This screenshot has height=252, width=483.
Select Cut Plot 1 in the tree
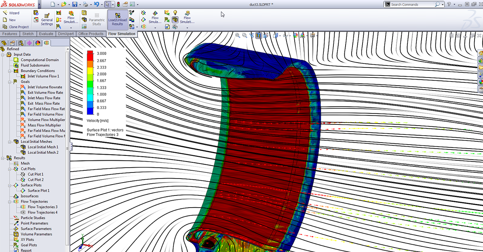click(36, 174)
